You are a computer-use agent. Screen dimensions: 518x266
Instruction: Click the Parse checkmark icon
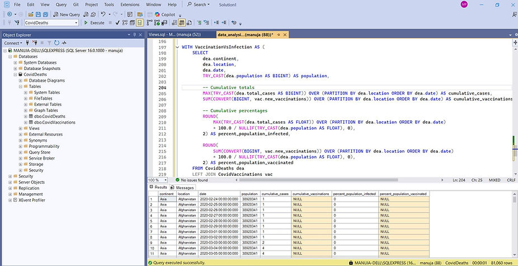coord(117,23)
